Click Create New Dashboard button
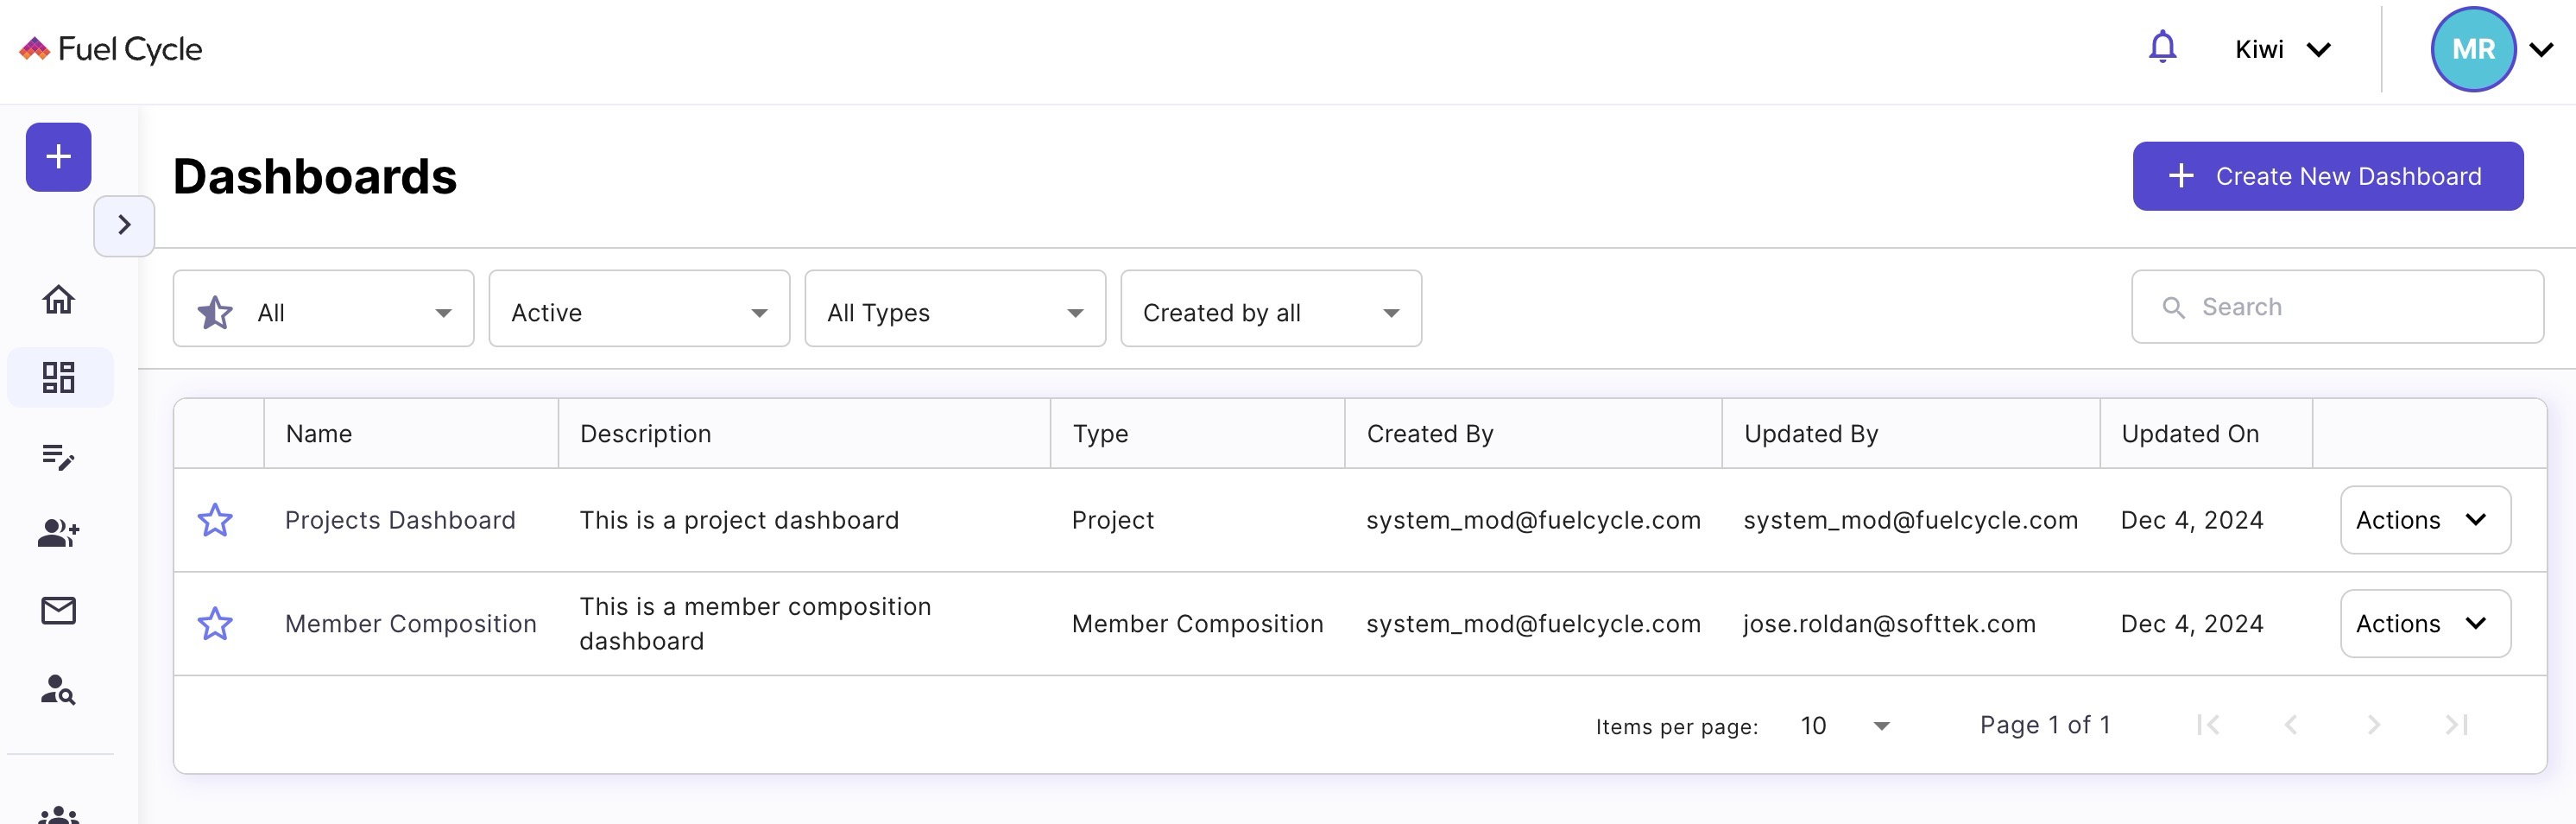The image size is (2576, 824). 2327,176
